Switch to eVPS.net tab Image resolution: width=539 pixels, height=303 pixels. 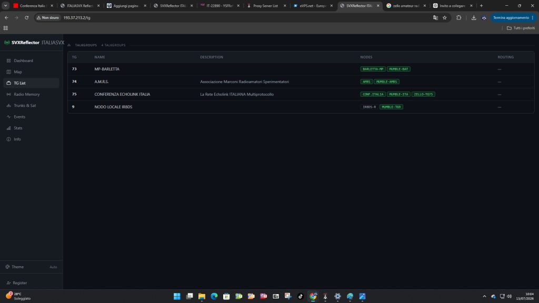pos(313,5)
